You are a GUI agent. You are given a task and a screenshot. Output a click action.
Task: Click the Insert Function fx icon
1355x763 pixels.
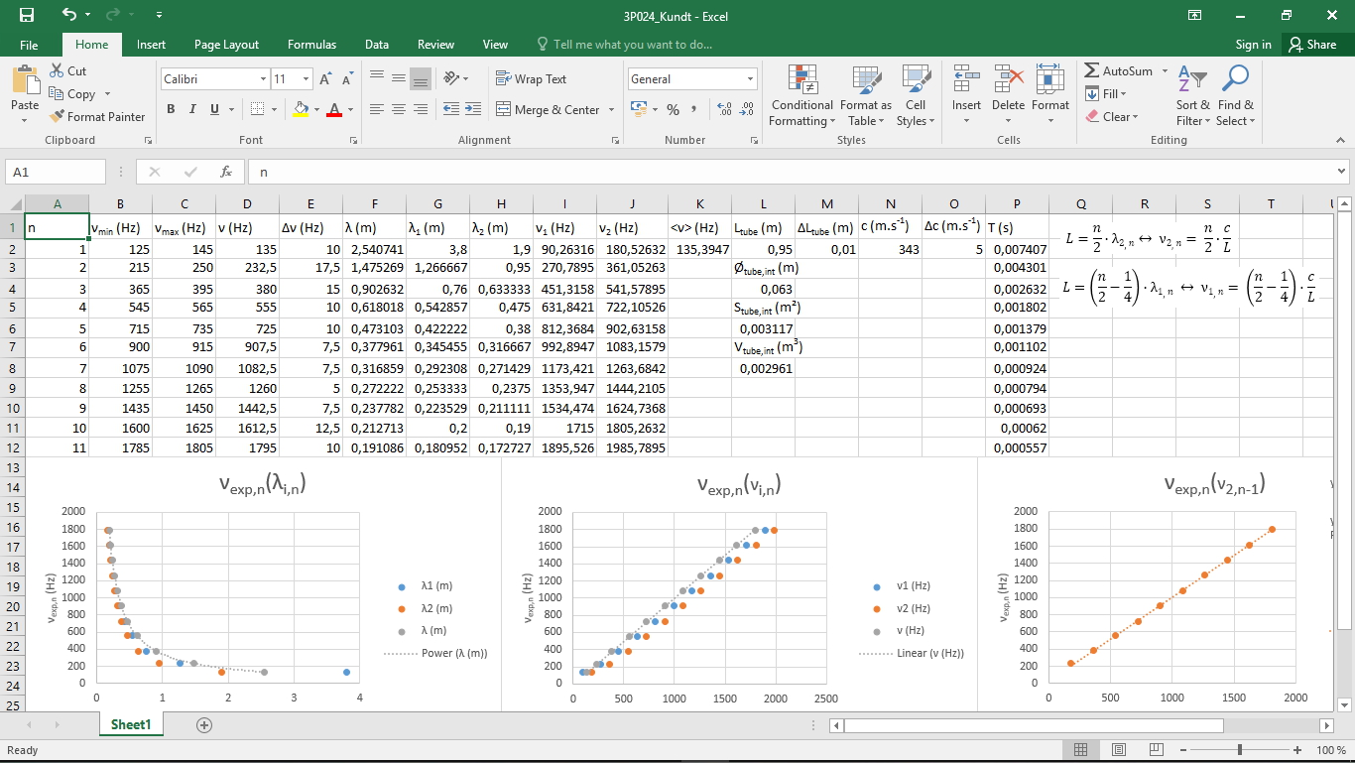tap(226, 172)
